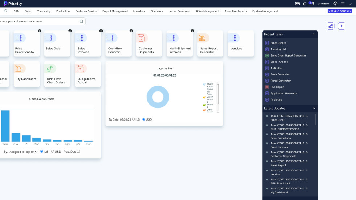Collapse the Recent Items panel
The width and height of the screenshot is (356, 200).
coord(314,34)
